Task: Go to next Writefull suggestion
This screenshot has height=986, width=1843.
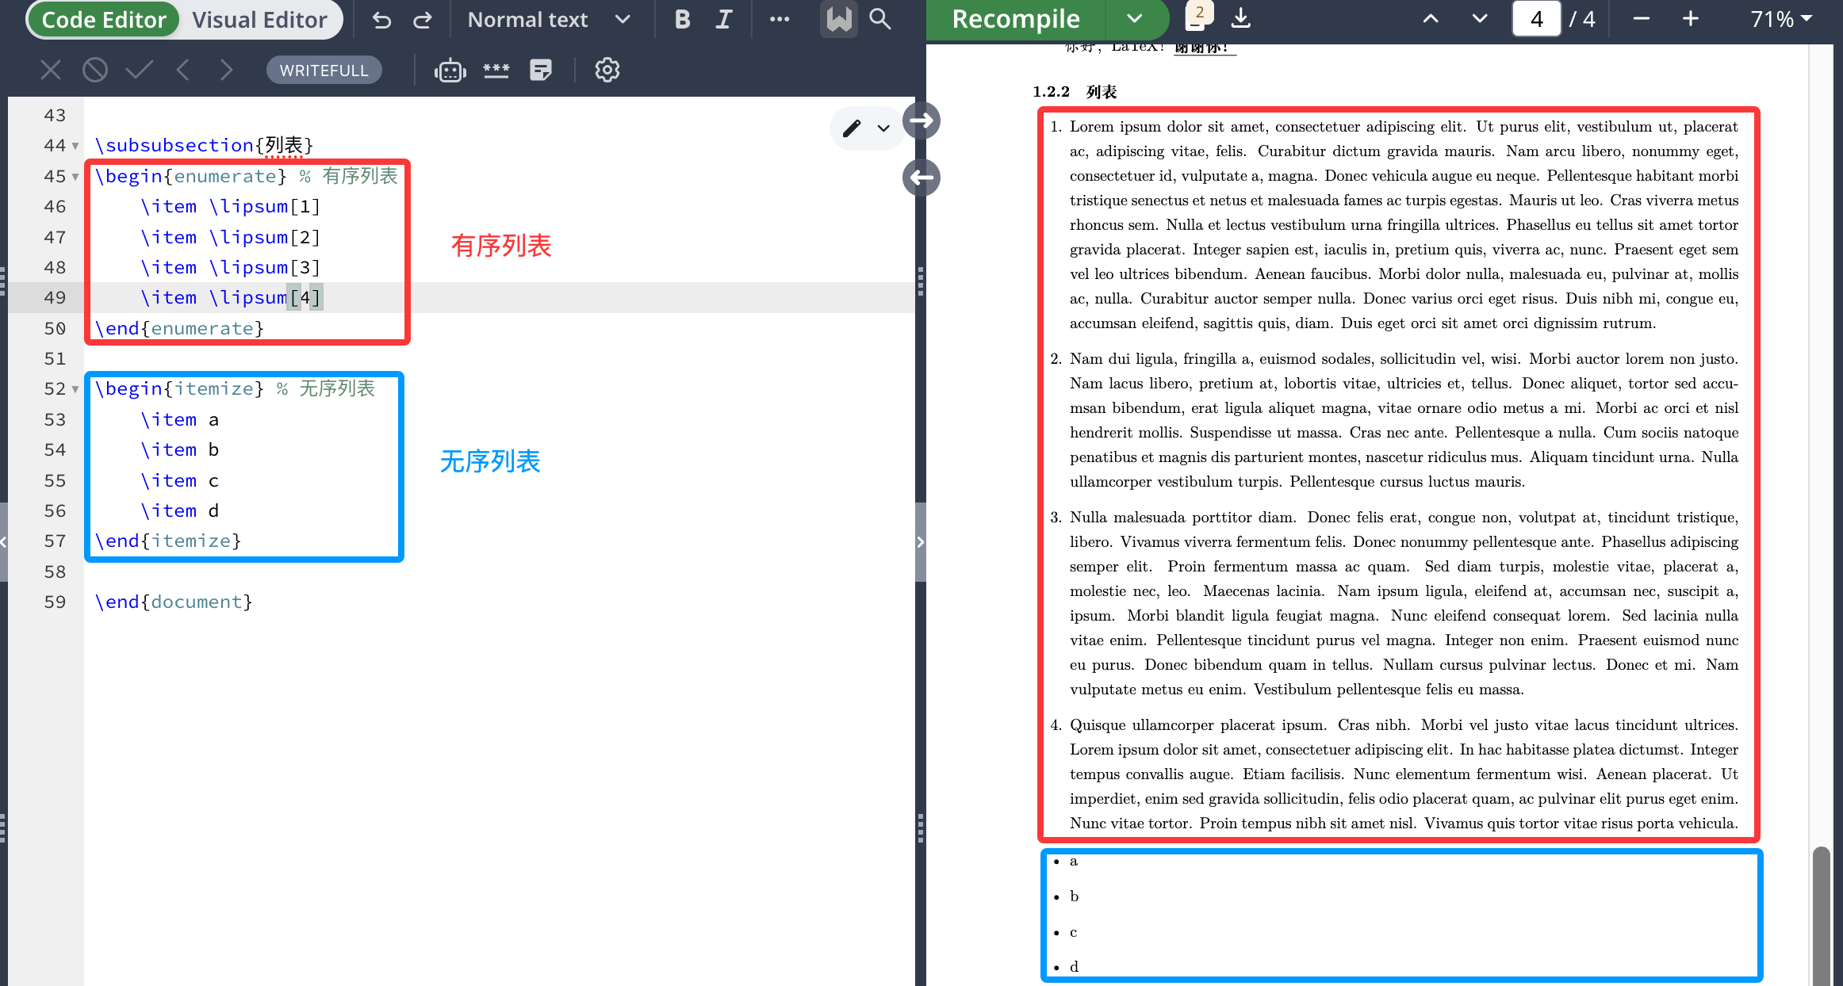Action: [226, 70]
